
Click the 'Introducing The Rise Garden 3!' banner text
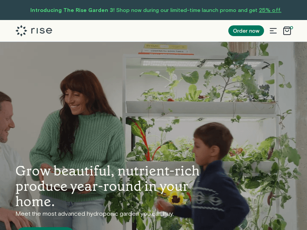tap(72, 10)
